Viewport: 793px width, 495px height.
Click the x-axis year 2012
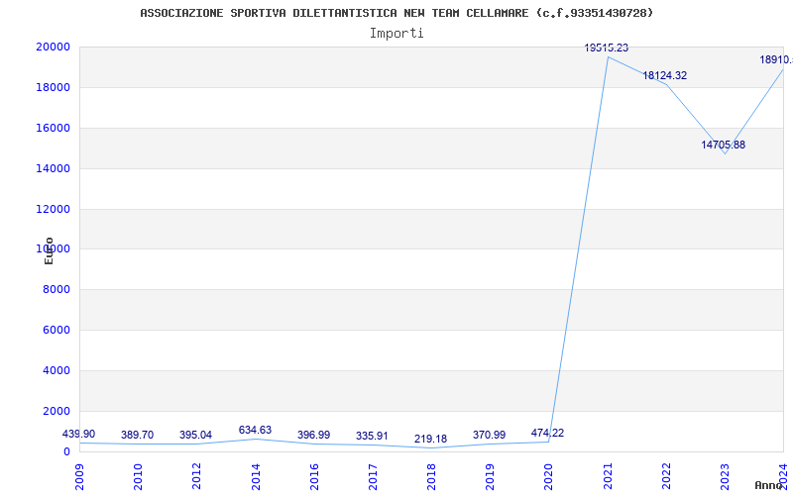197,476
